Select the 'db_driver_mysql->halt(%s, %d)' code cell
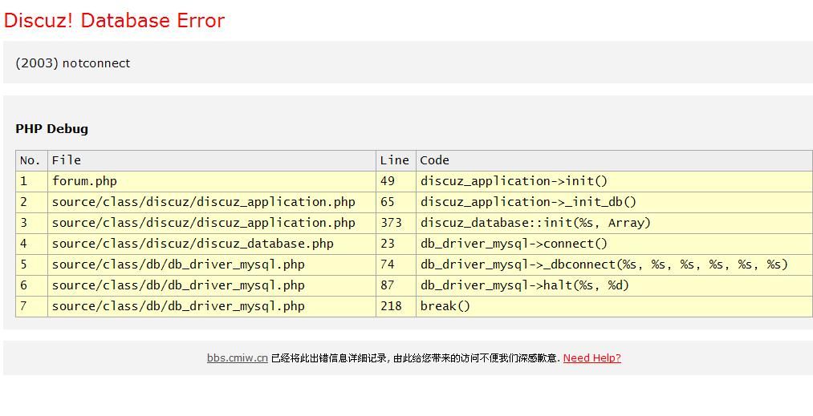The width and height of the screenshot is (813, 416). 615,285
